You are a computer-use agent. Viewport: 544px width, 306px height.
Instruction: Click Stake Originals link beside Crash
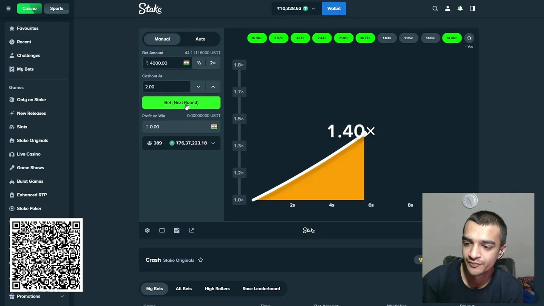coord(178,261)
